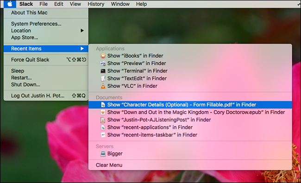Click the Apple logo menu icon
The width and height of the screenshot is (301, 183).
click(x=10, y=4)
